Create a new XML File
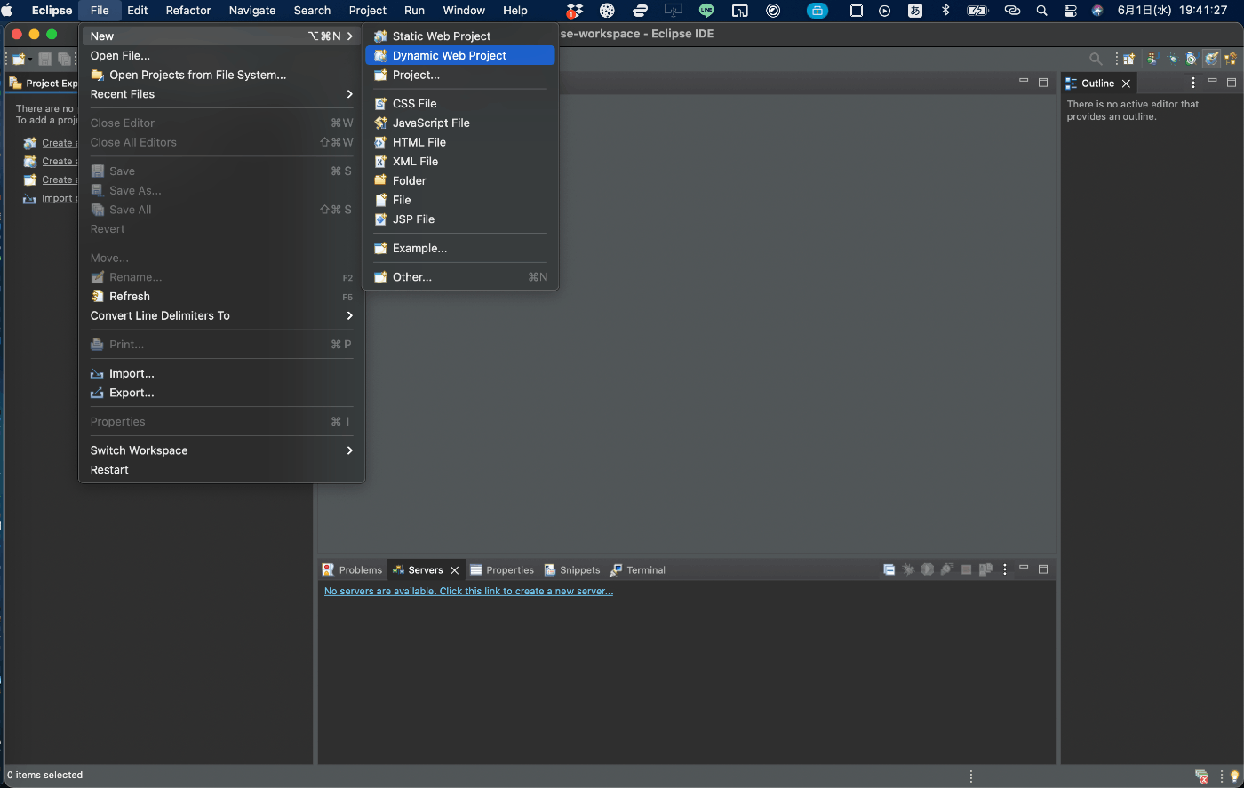 pos(460,162)
